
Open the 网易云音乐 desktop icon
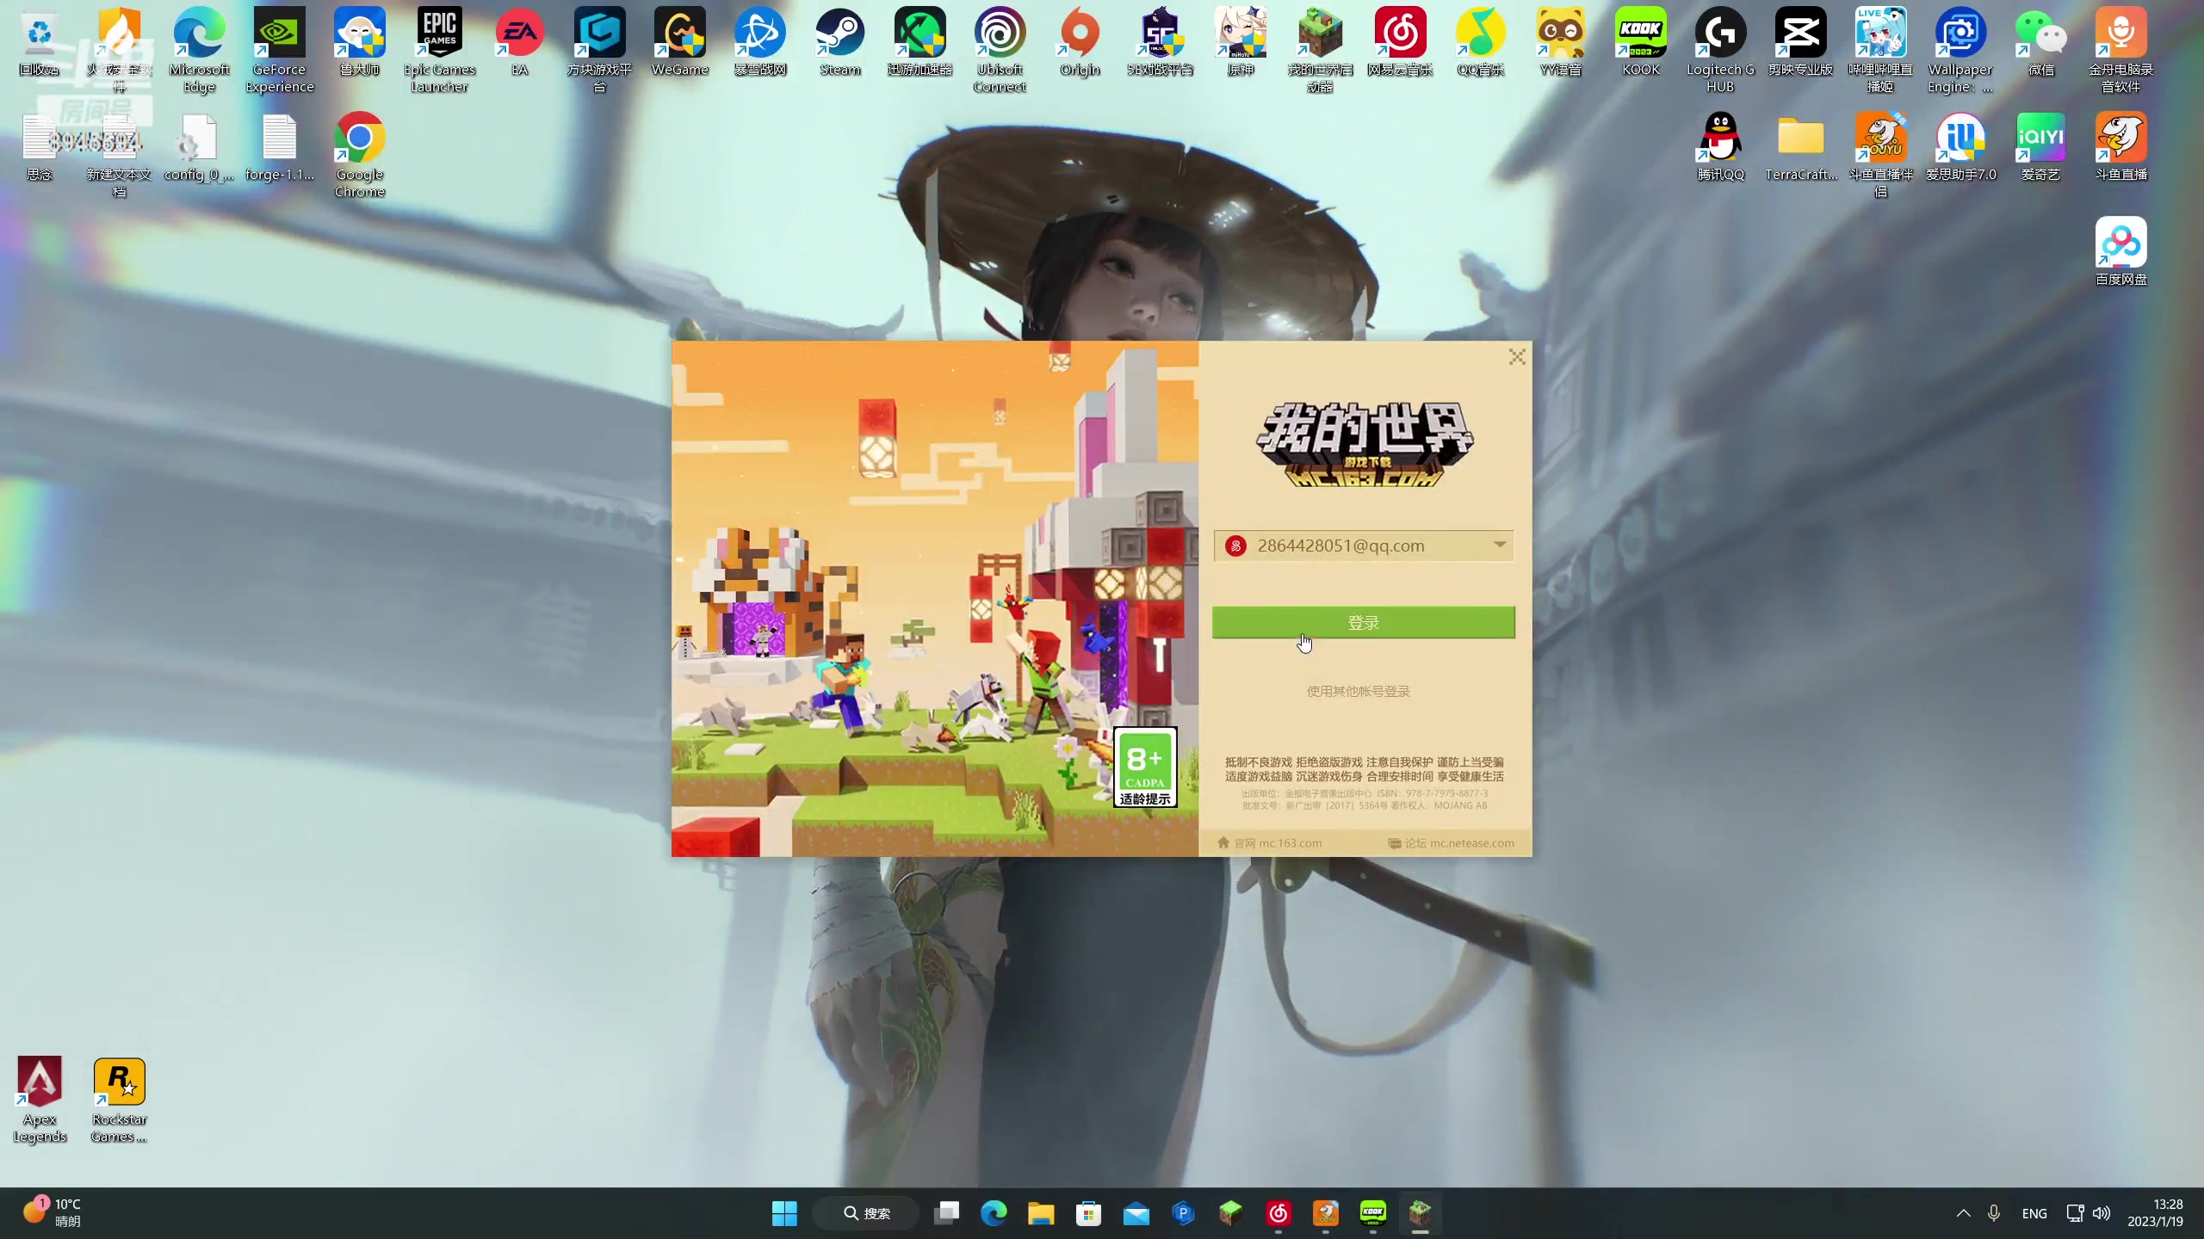(x=1401, y=43)
